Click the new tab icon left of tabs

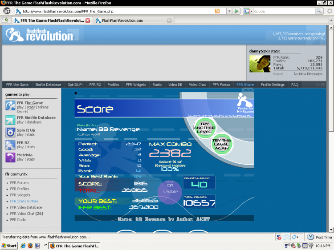pyautogui.click(x=5, y=20)
